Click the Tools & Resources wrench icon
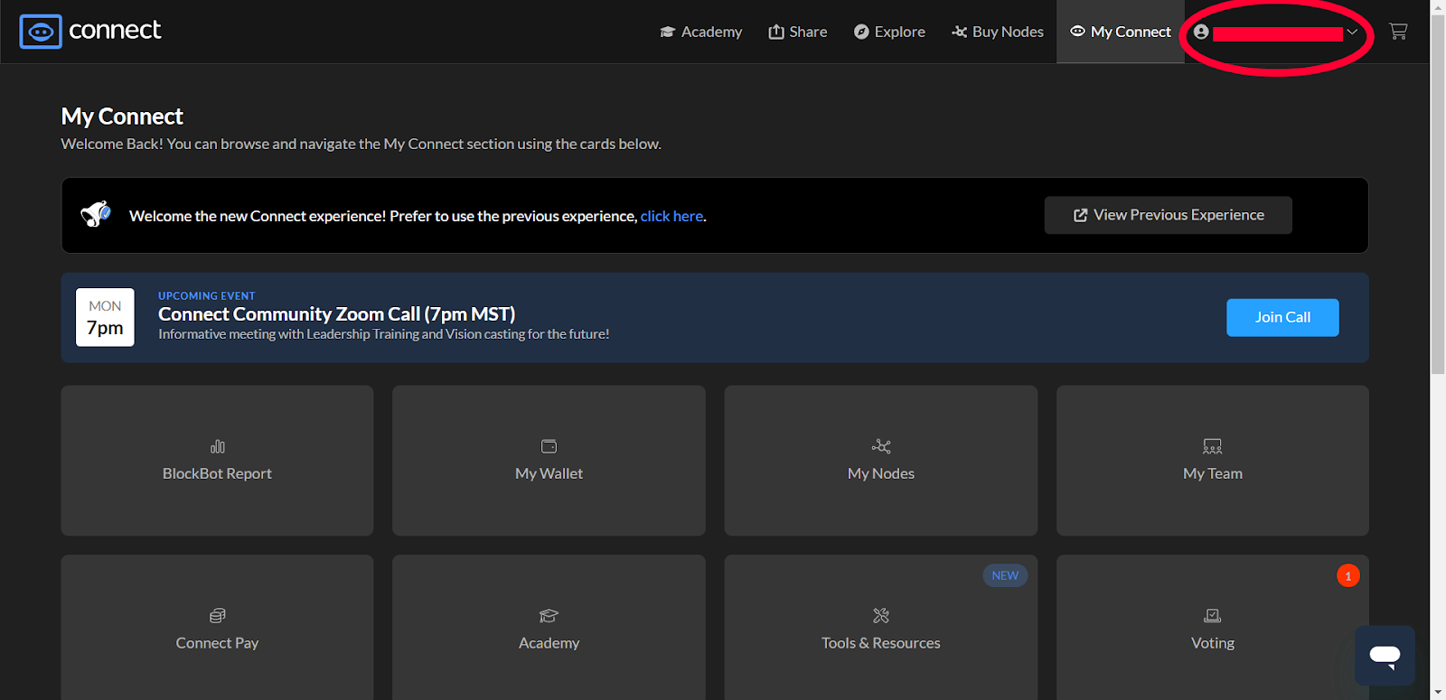 click(x=881, y=615)
